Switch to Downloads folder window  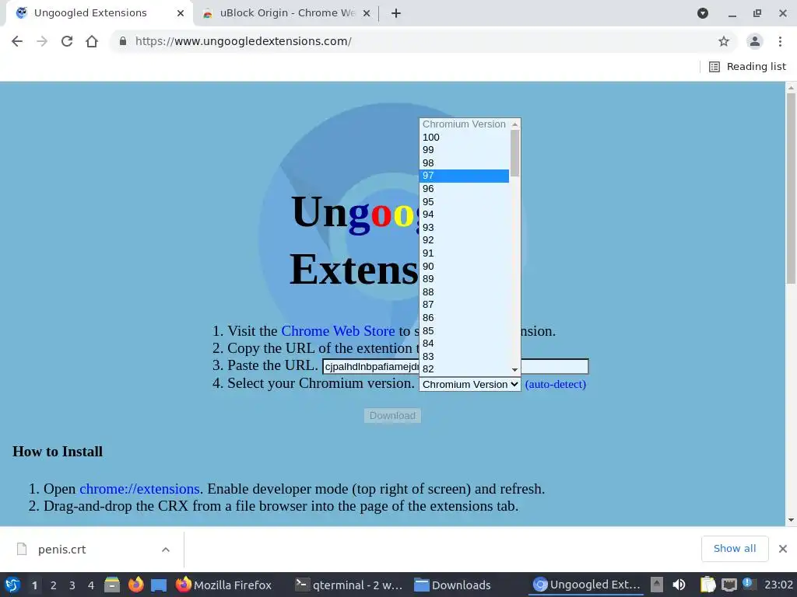tap(452, 585)
